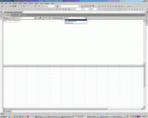Open the Command type dropdown arrow
The width and height of the screenshot is (148, 118).
(x=86, y=18)
